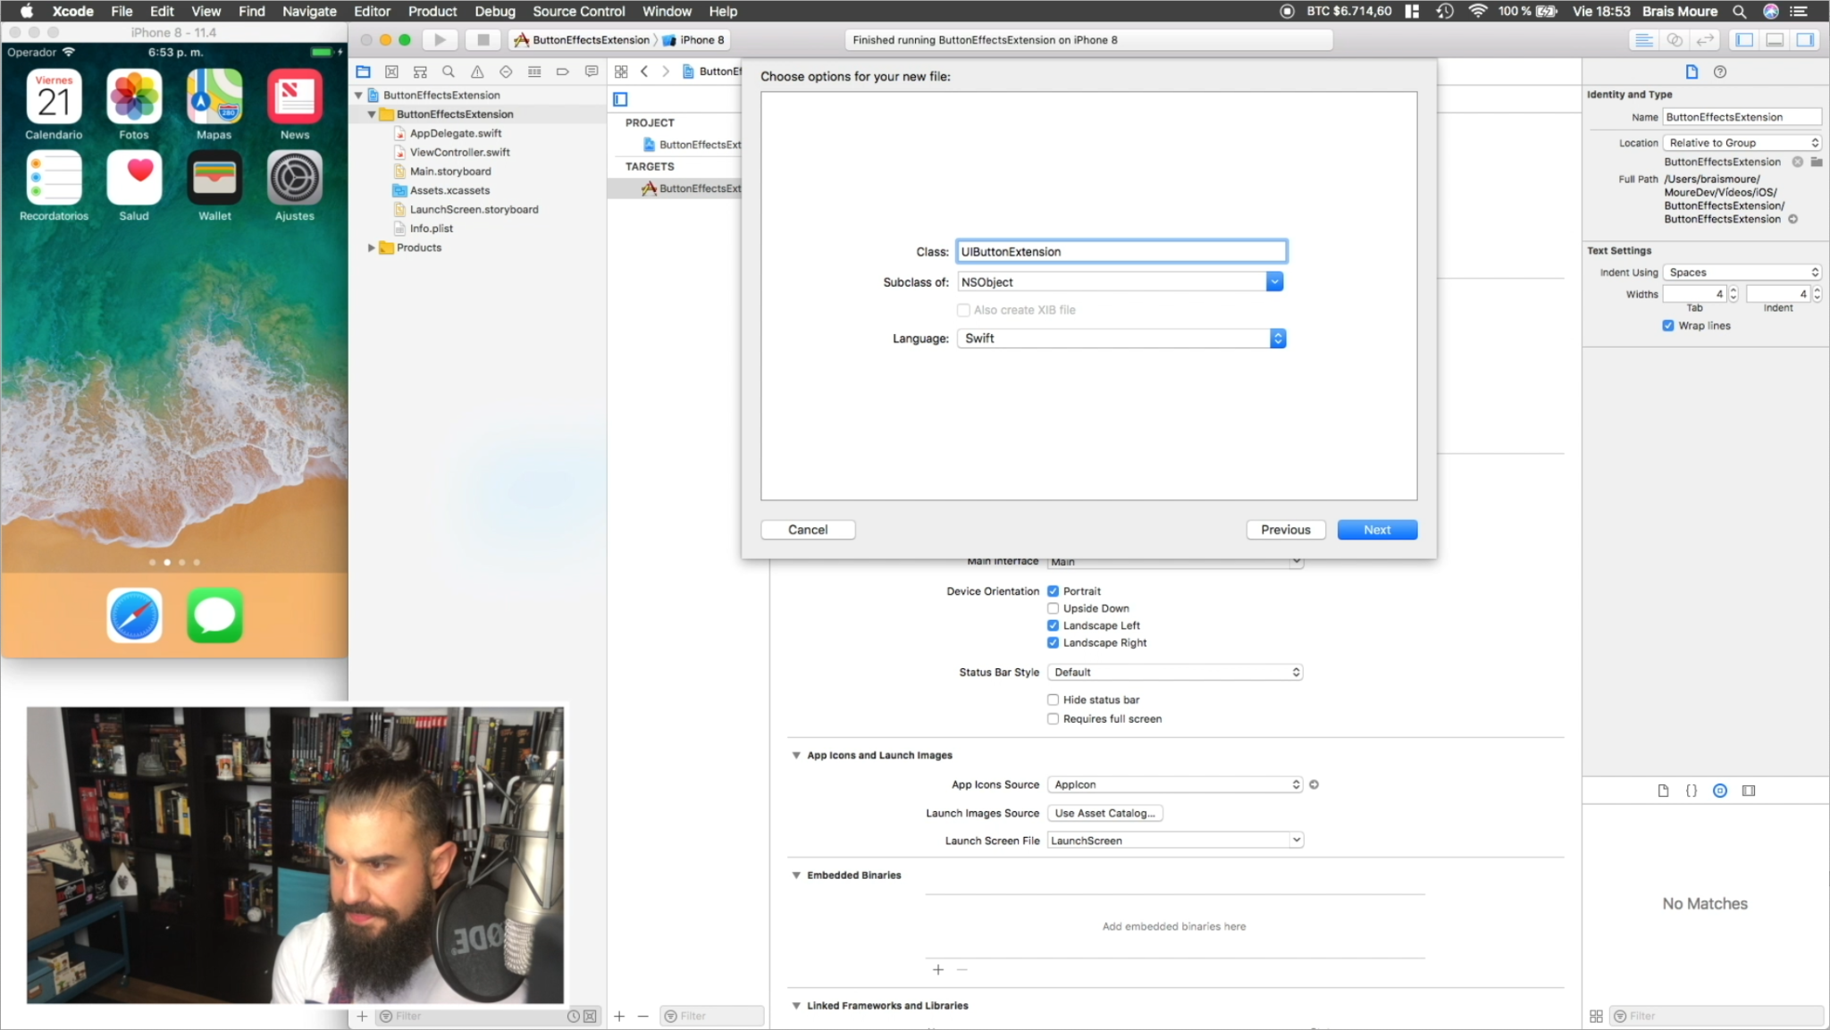Open the Breakpoint navigator flag icon
Viewport: 1830px width, 1030px height.
click(x=562, y=71)
